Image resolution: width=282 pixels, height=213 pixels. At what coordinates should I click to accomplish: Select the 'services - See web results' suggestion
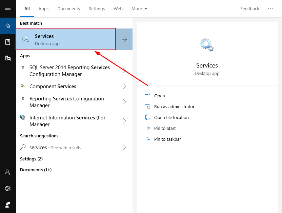coord(55,148)
